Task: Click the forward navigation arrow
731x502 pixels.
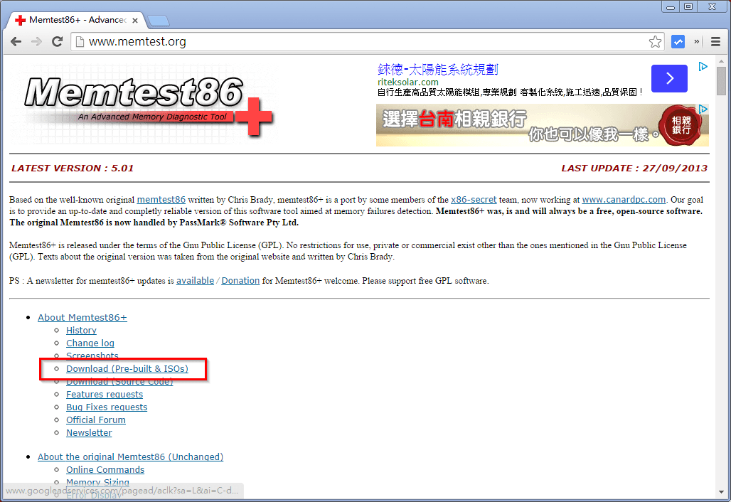Action: pos(36,41)
